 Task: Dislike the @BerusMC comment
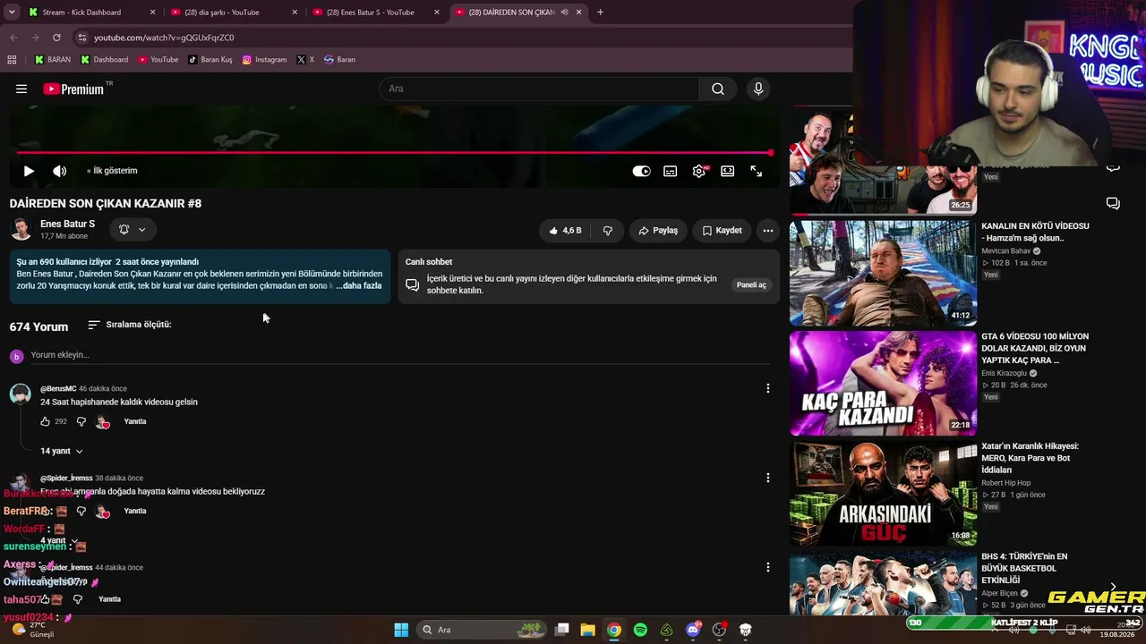click(x=81, y=421)
